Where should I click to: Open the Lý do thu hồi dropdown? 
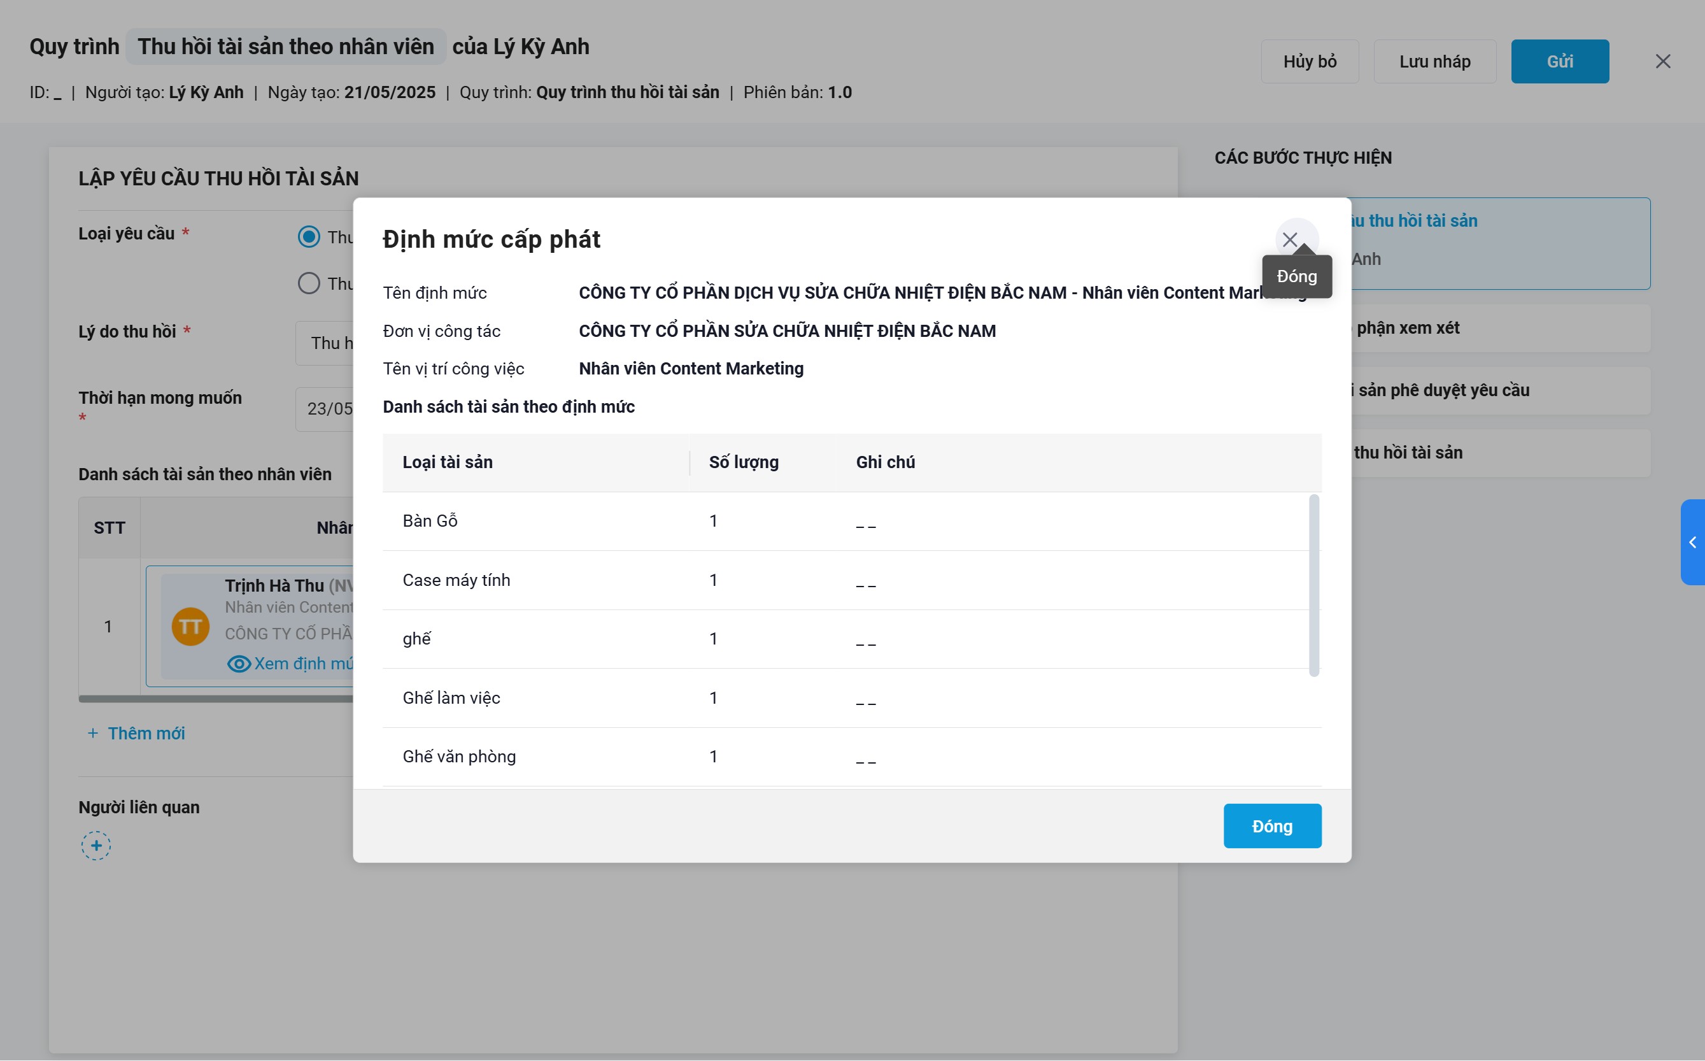pos(324,343)
